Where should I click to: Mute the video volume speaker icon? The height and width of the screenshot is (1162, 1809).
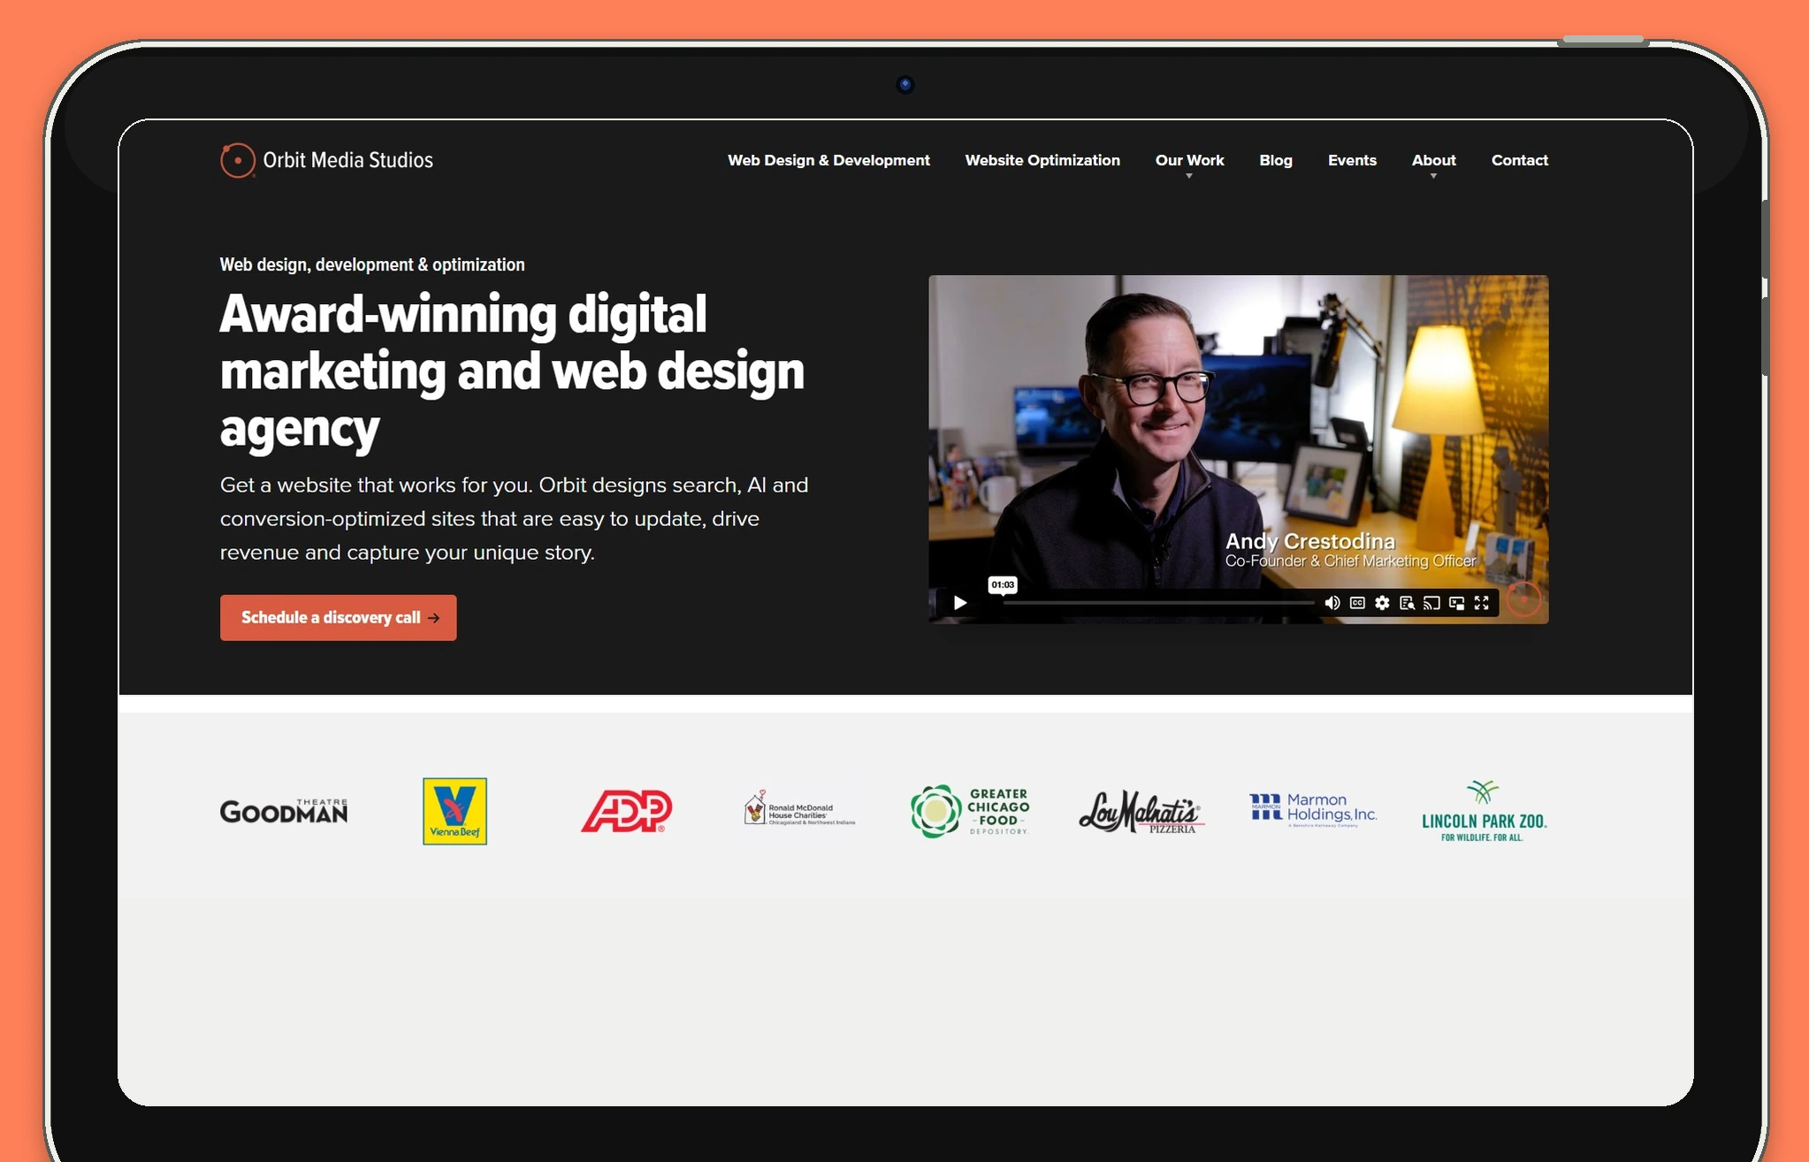point(1332,603)
